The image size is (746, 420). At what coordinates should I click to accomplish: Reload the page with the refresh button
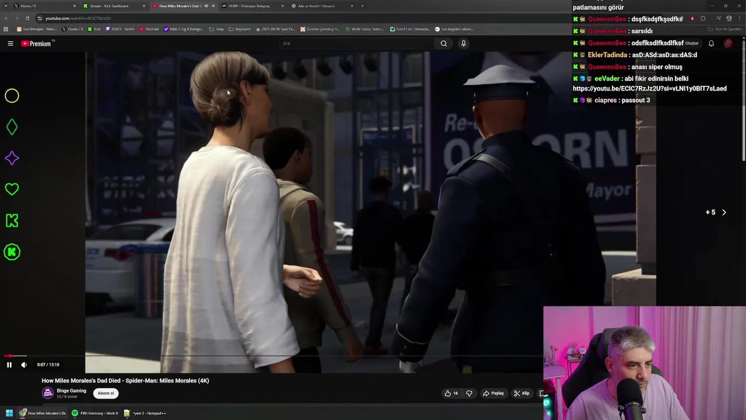[x=27, y=18]
